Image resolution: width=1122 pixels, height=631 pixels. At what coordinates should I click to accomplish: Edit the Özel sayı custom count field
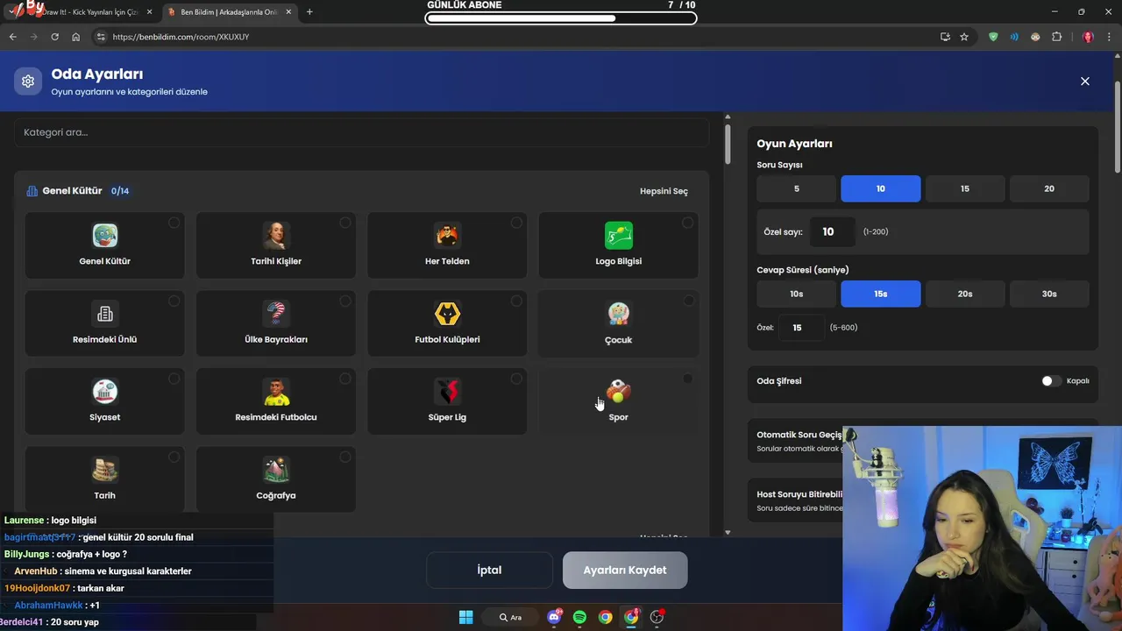[x=832, y=231]
